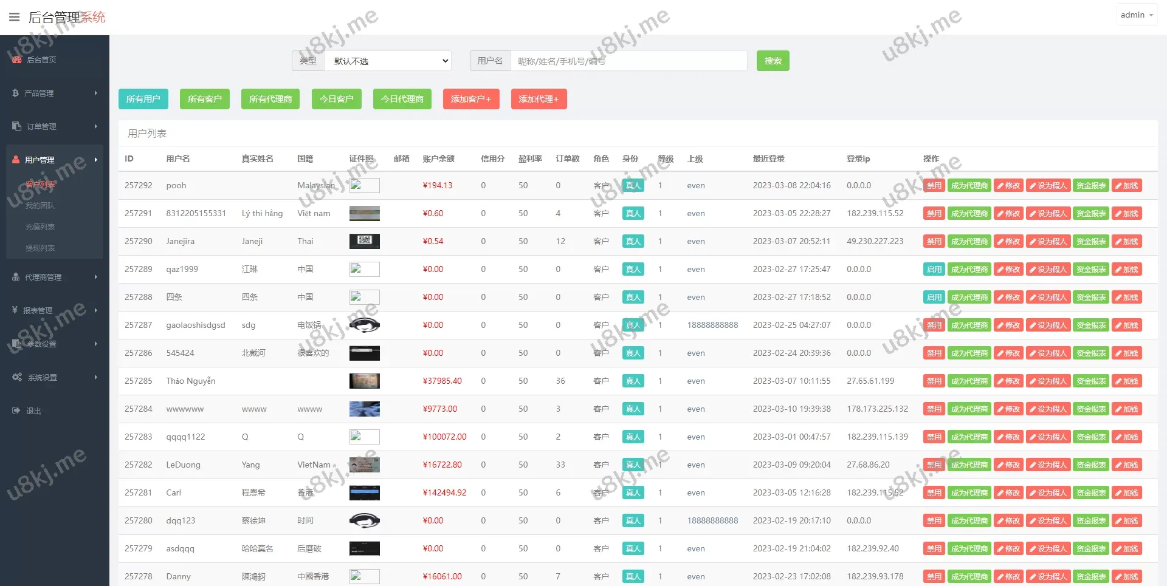
Task: Expand the 参数设置 sidebar submenu
Action: point(55,344)
